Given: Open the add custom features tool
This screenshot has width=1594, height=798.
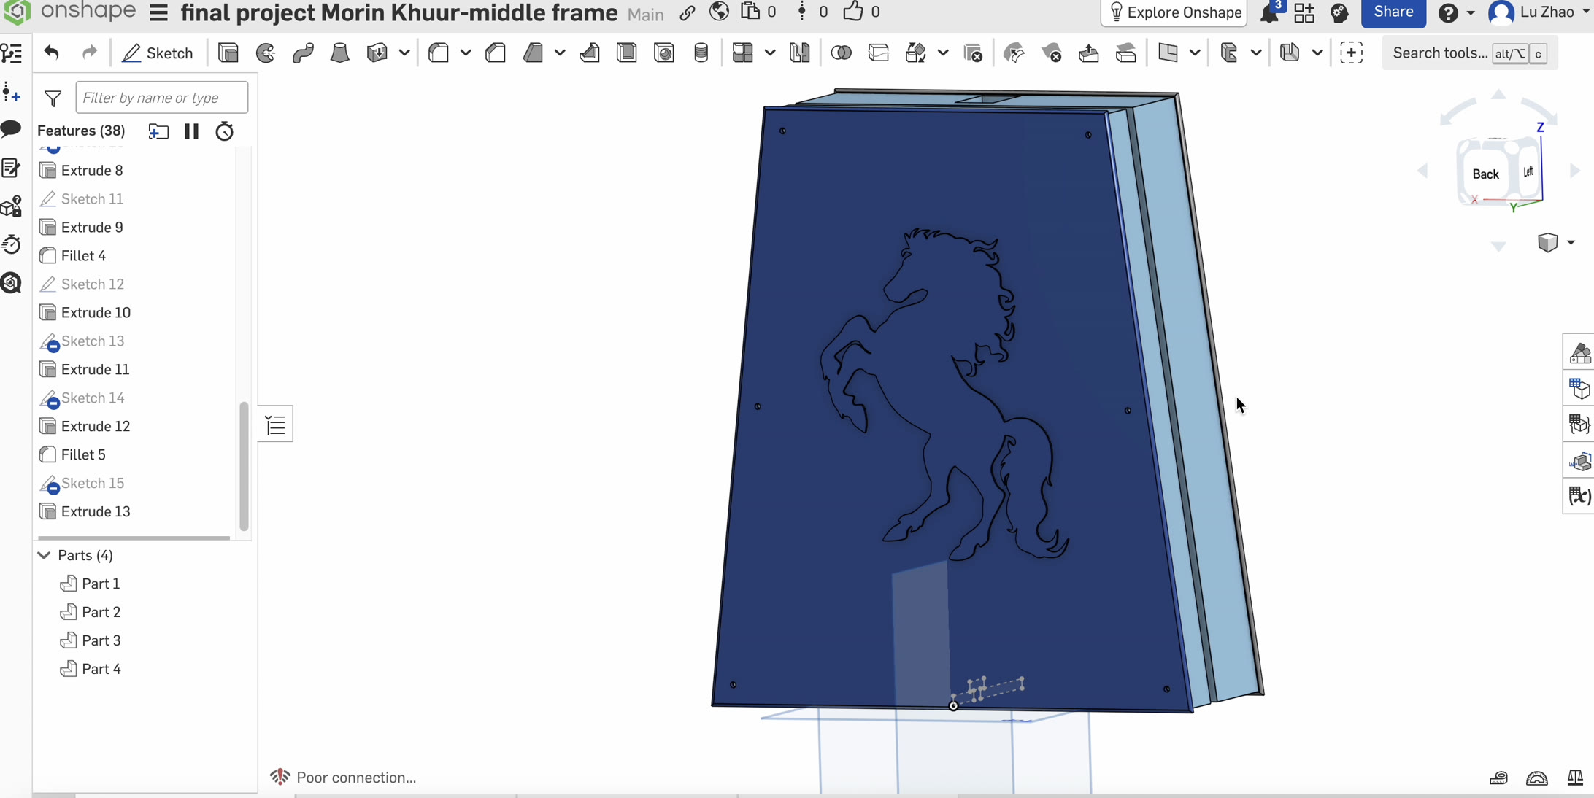Looking at the screenshot, I should 1352,53.
